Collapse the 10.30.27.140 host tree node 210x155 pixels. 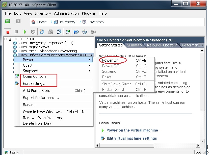pyautogui.click(x=6, y=39)
